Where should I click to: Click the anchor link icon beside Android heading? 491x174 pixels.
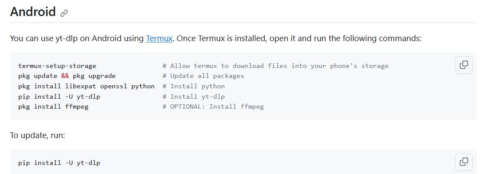coord(64,13)
